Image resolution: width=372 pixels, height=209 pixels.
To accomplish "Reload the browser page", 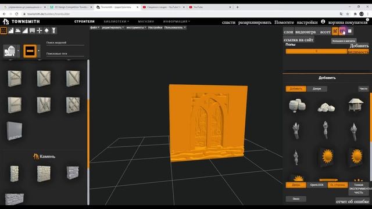I will 17,14.
